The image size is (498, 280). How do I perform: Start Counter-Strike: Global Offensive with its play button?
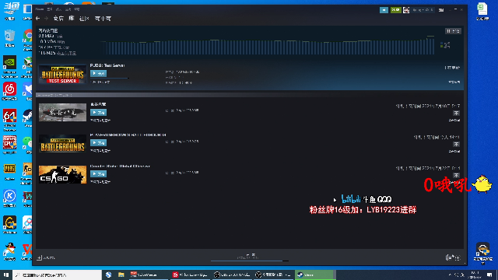[x=98, y=174]
